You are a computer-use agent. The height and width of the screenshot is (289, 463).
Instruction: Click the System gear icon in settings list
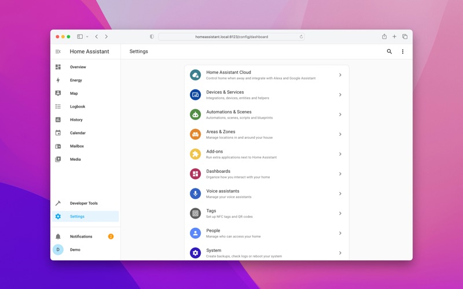click(195, 253)
